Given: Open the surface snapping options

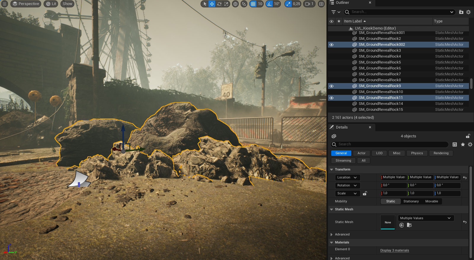Looking at the screenshot, I should click(x=244, y=4).
